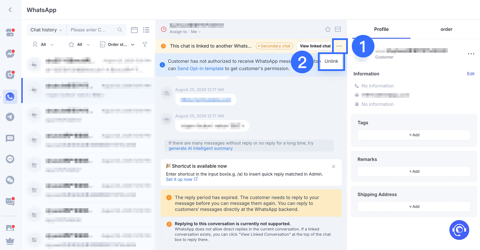Viewport: 480px width, 250px height.
Task: Click the Send Opt-in template link
Action: tap(200, 68)
